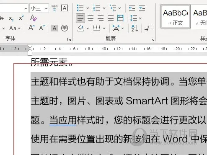Open the Font dialog launcher

click(x=69, y=39)
